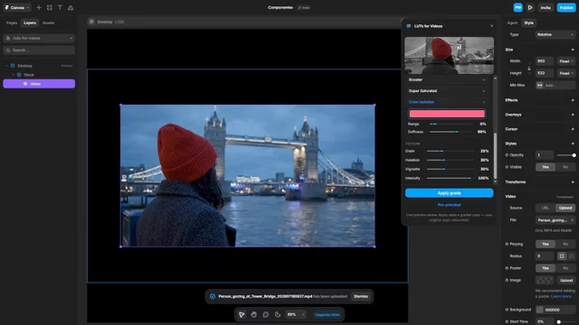Add an Effect with plus icon

pyautogui.click(x=573, y=100)
